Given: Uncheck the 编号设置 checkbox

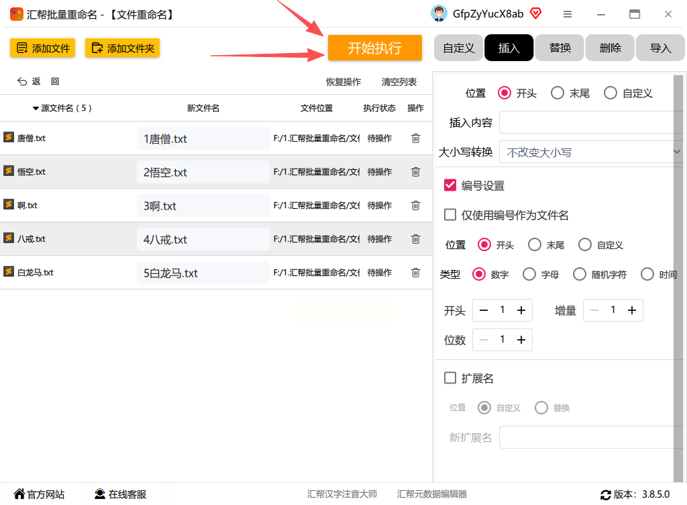Looking at the screenshot, I should click(x=450, y=185).
